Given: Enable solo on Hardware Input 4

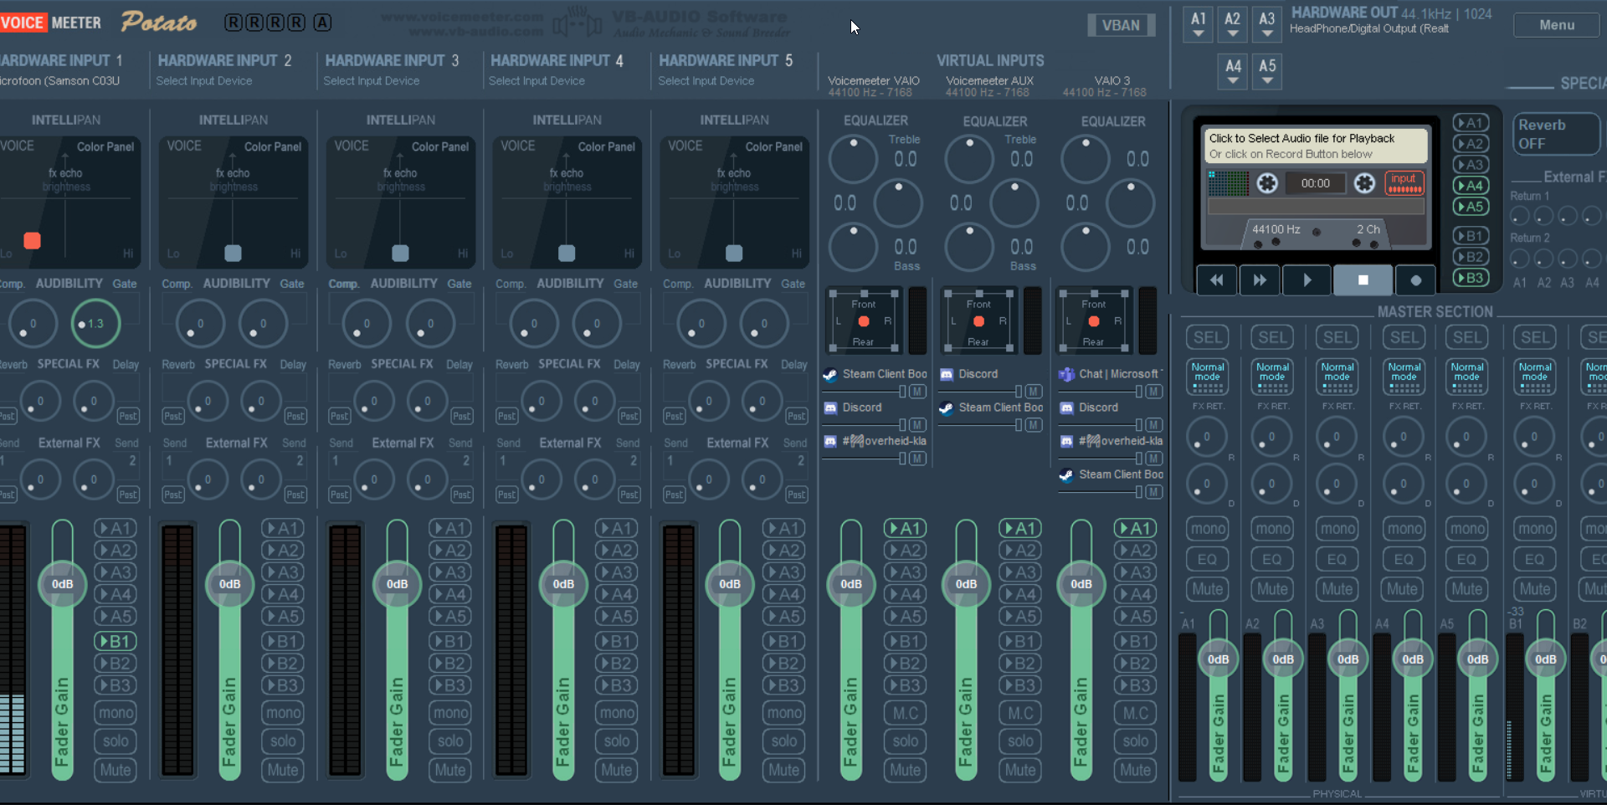Looking at the screenshot, I should [x=616, y=741].
